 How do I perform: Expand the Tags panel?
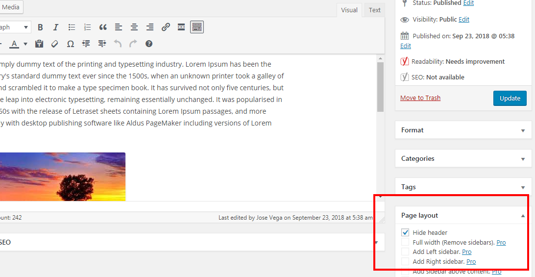pos(523,187)
